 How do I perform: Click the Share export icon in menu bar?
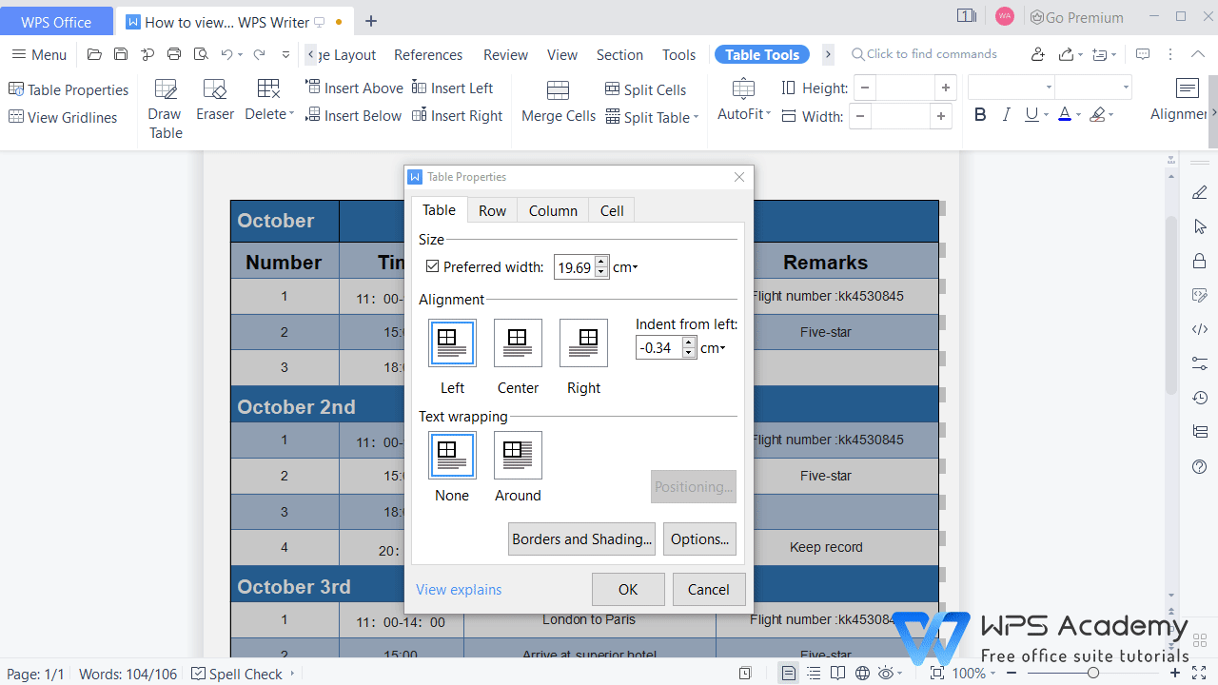pos(1067,54)
